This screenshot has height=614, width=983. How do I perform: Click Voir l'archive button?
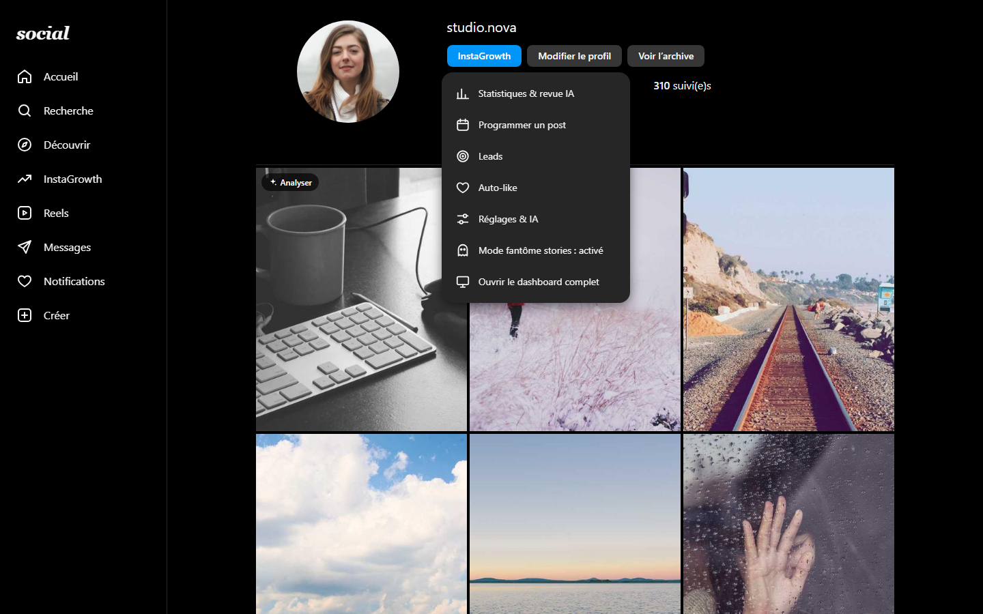click(x=666, y=56)
